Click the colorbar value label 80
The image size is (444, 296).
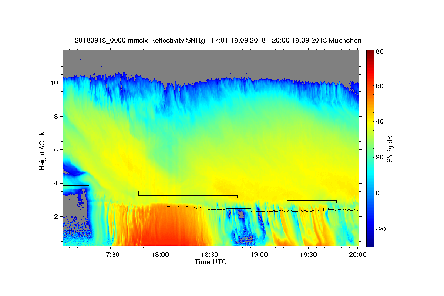pyautogui.click(x=380, y=52)
